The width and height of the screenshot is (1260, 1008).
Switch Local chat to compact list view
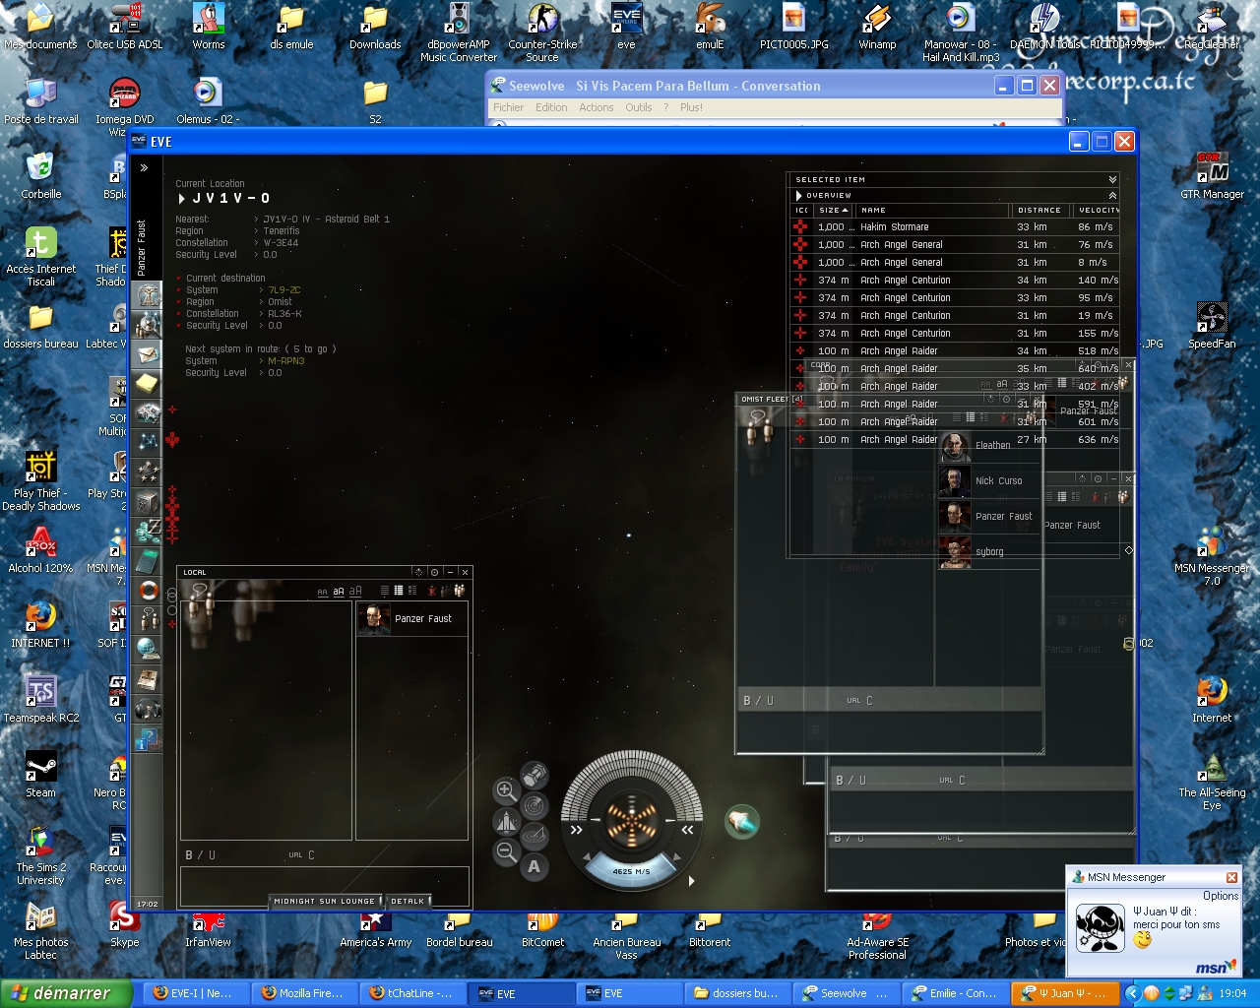[385, 591]
